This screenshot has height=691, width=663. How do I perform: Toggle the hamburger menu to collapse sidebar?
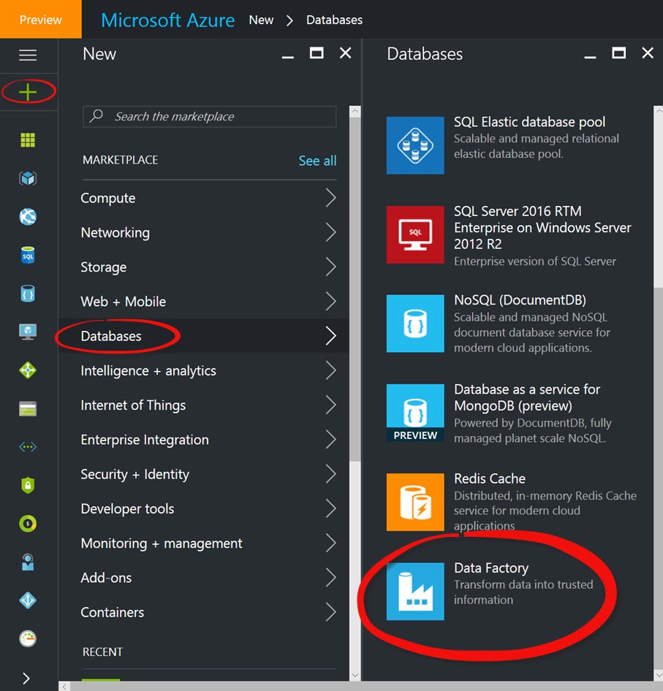(x=27, y=56)
